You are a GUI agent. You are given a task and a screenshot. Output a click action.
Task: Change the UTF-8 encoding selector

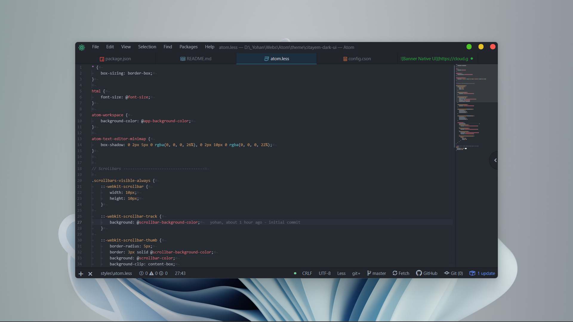[x=325, y=273]
